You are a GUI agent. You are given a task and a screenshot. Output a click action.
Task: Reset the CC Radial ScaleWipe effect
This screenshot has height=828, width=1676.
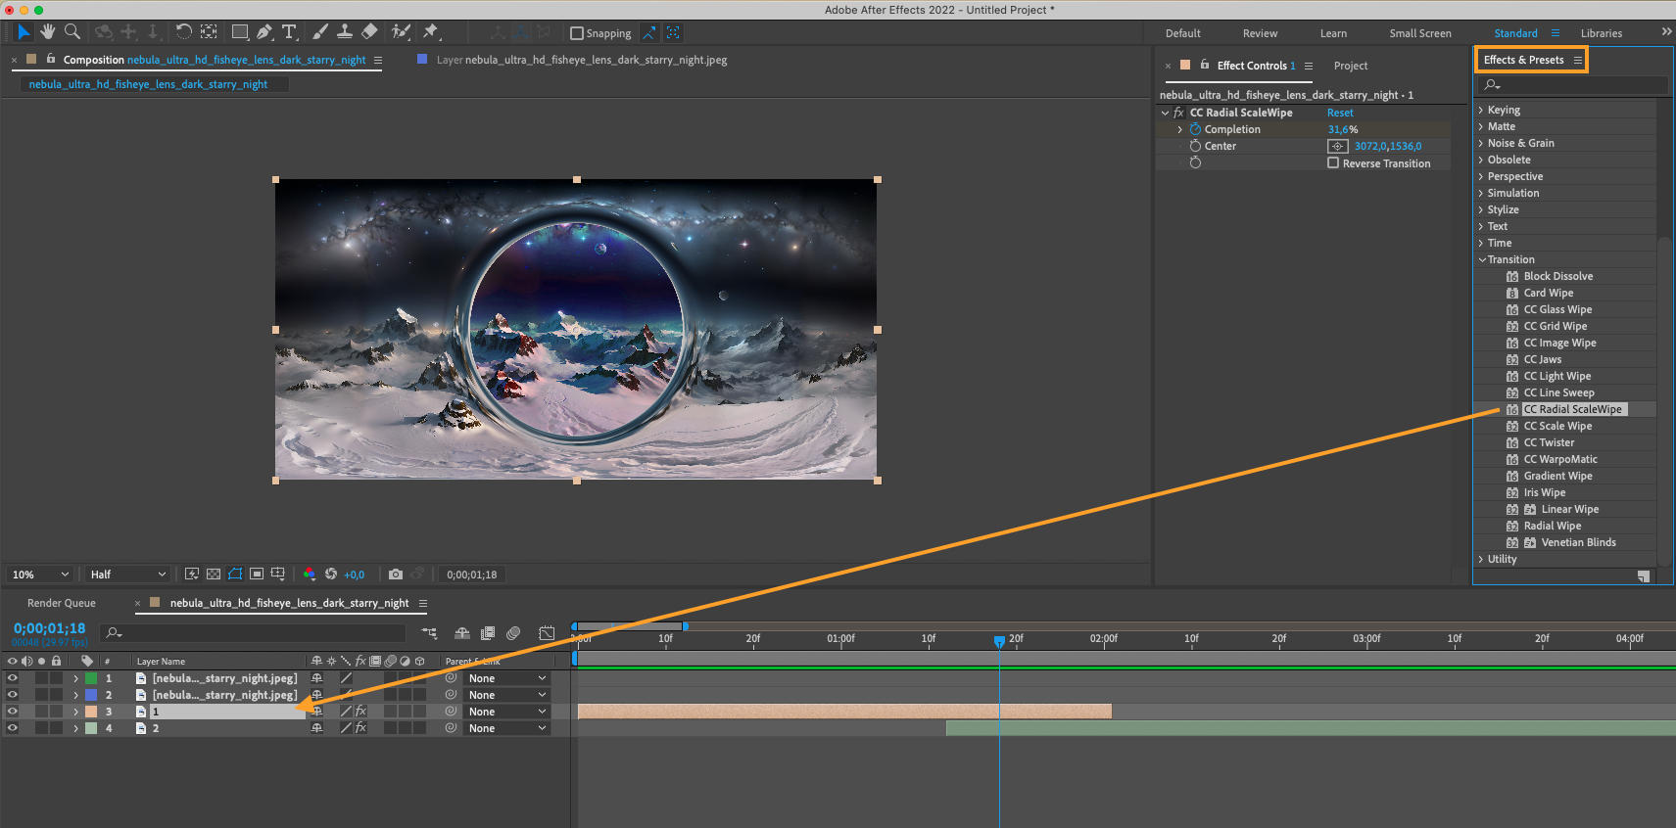coord(1340,113)
